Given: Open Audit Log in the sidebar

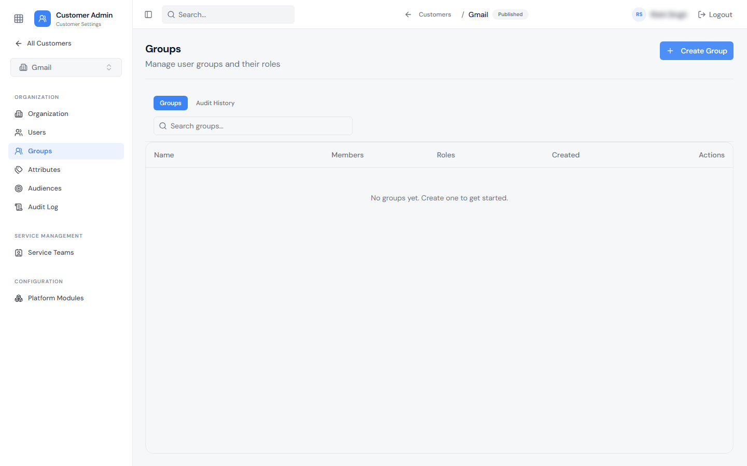Looking at the screenshot, I should pyautogui.click(x=66, y=207).
